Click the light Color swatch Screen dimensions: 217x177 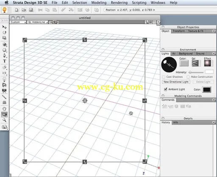pyautogui.click(x=184, y=63)
